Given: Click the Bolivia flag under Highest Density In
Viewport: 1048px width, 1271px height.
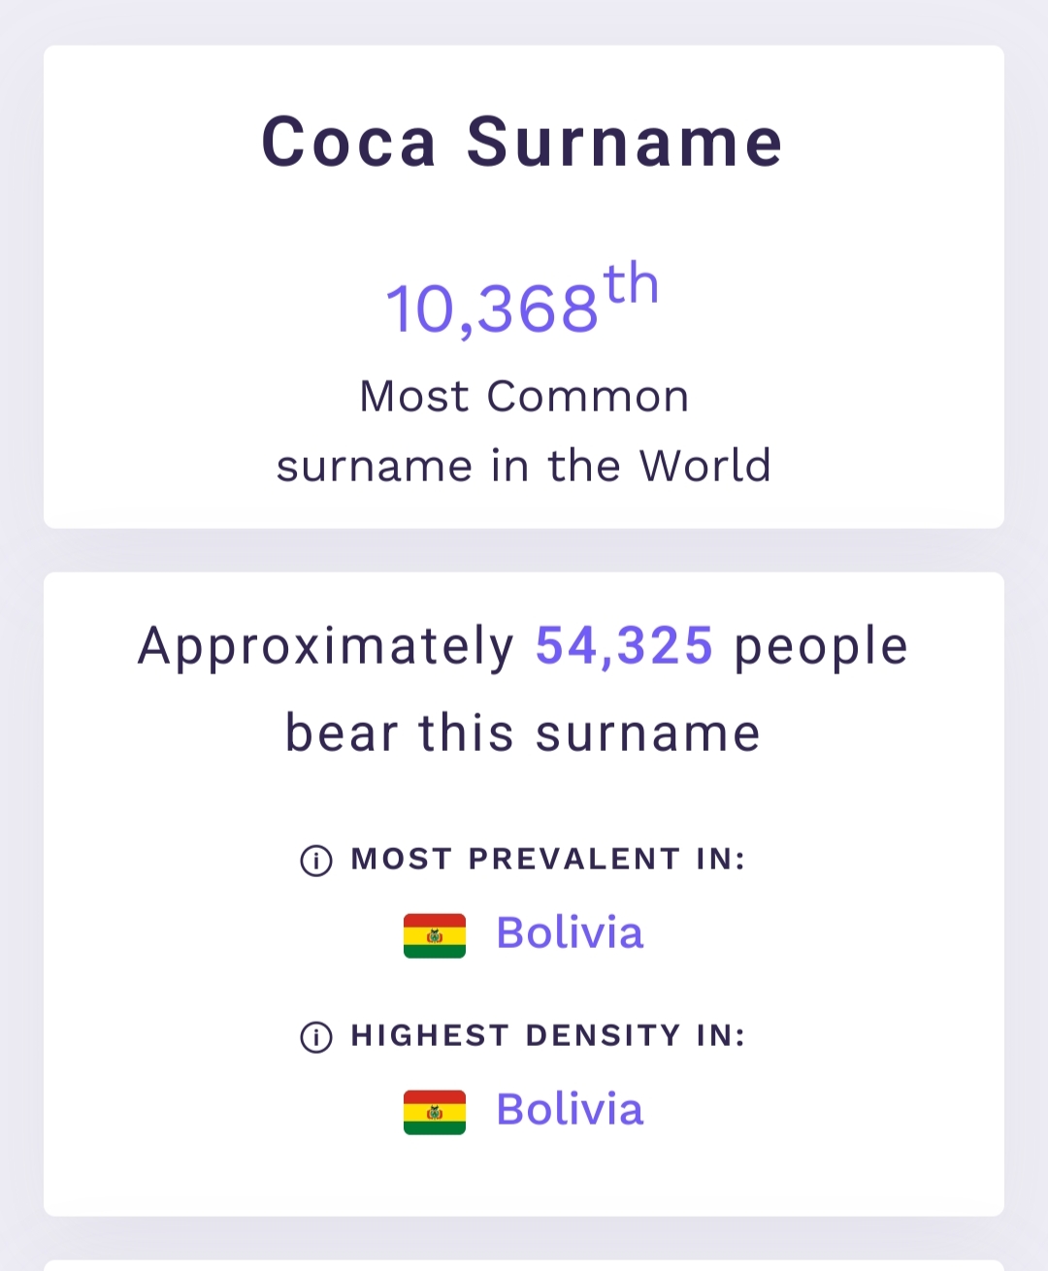Looking at the screenshot, I should point(435,1112).
